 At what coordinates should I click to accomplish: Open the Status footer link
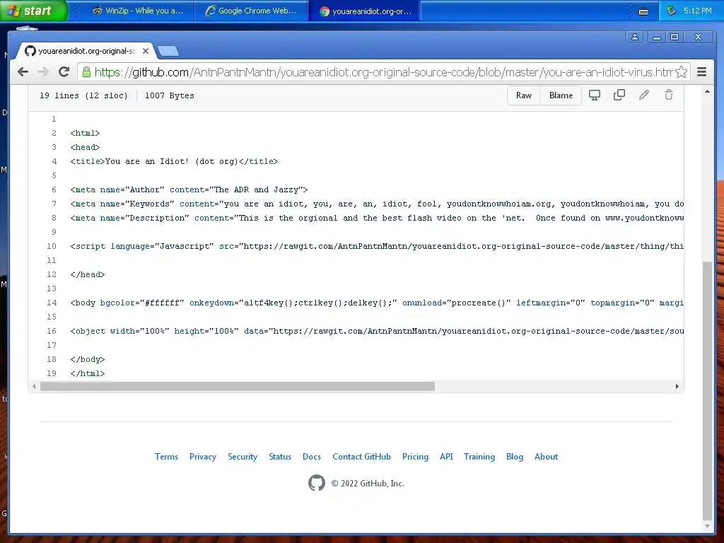point(280,457)
